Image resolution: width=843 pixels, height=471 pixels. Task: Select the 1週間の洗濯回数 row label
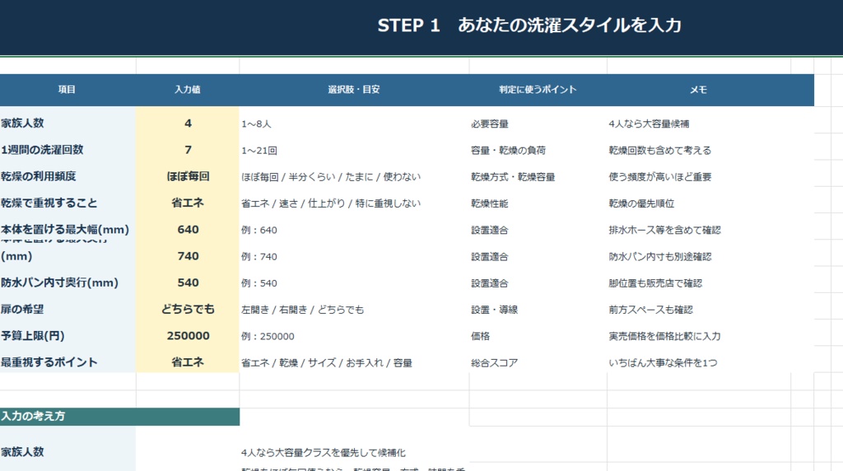[42, 150]
